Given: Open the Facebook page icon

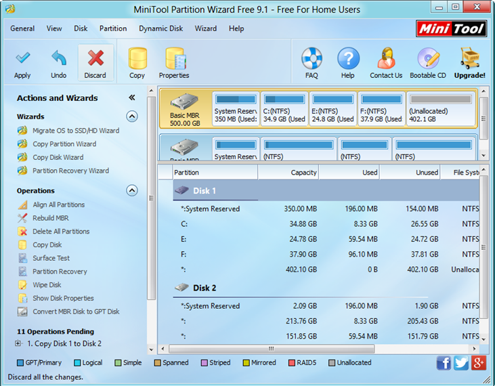Looking at the screenshot, I should pyautogui.click(x=444, y=363).
